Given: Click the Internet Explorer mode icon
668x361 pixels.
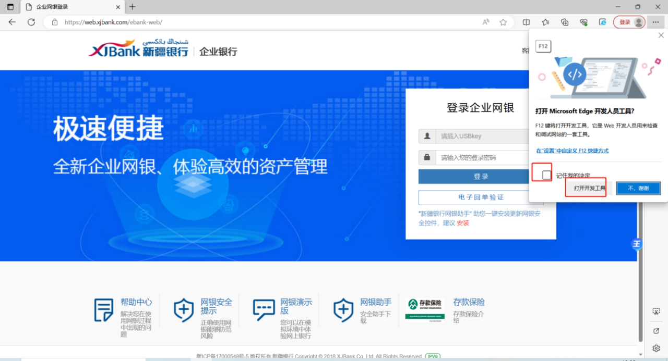Looking at the screenshot, I should 603,22.
